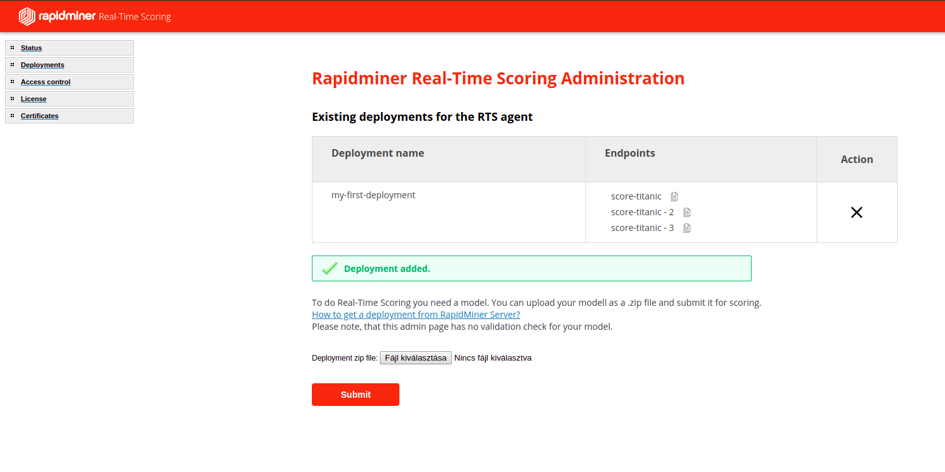Click the grid bullet icon beside Certificates
The image size is (945, 472).
point(12,116)
